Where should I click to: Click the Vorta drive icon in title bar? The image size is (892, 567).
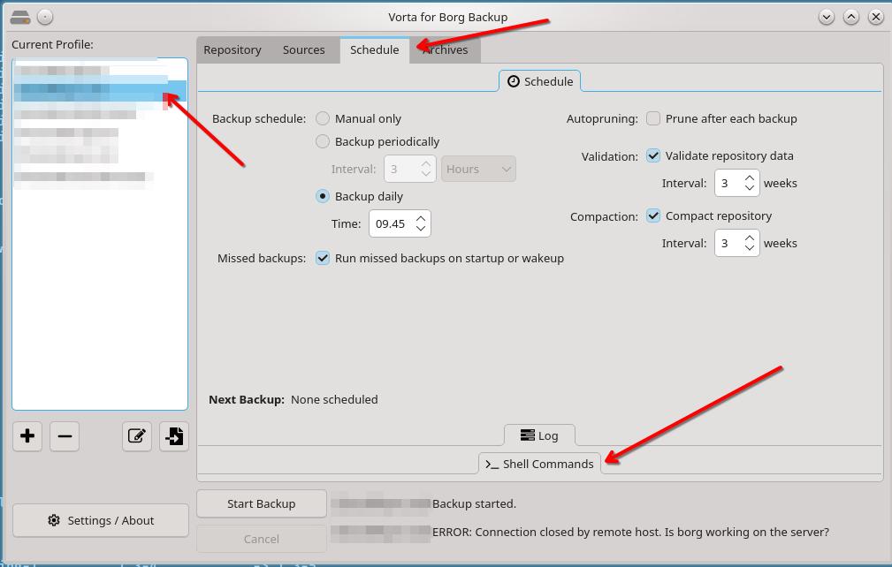[20, 17]
